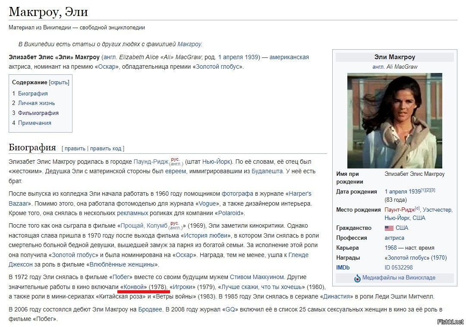Image resolution: width=466 pixels, height=327 pixels.
Task: Open the Harper's Bazaar link
Action: (x=300, y=194)
